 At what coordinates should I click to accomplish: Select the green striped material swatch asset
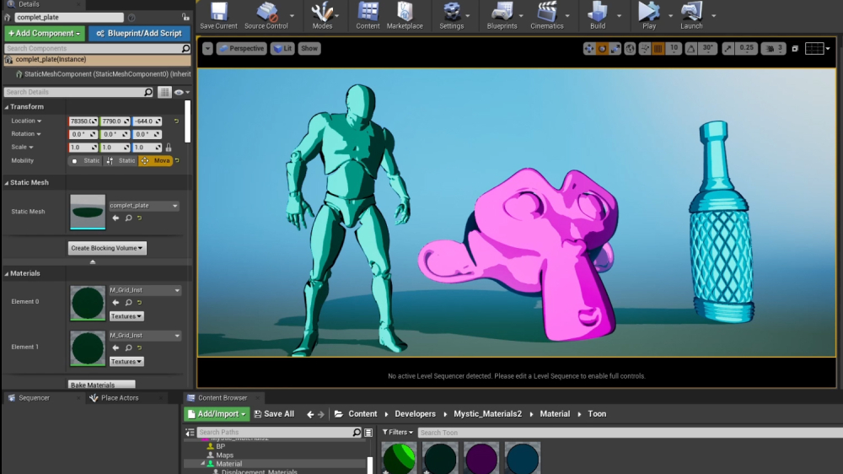pyautogui.click(x=399, y=459)
